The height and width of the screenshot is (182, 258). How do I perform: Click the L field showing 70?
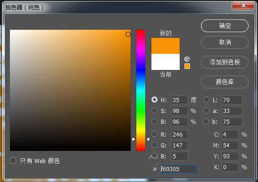(x=232, y=100)
